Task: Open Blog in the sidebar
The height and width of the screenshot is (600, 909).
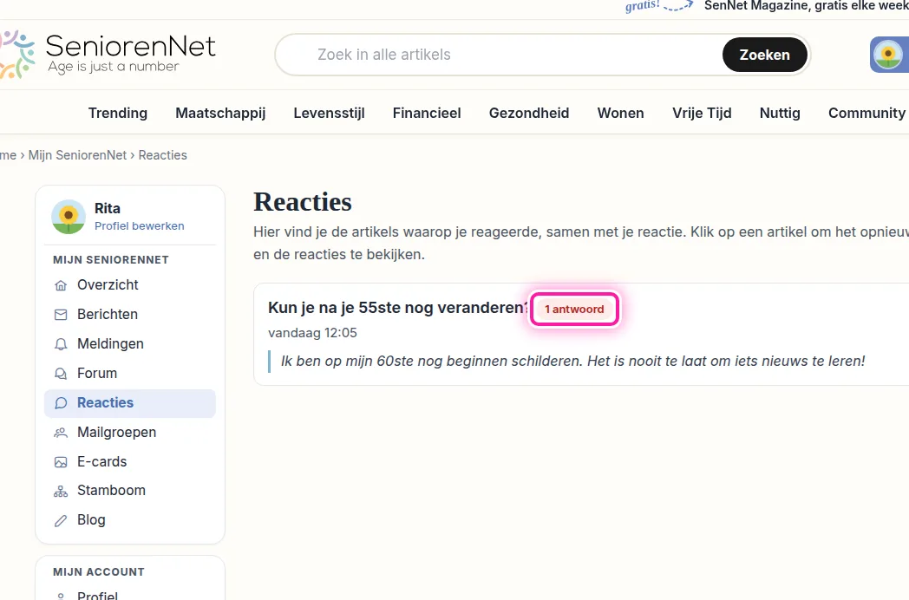Action: pyautogui.click(x=130, y=520)
